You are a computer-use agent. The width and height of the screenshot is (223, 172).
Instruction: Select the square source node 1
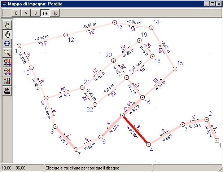[217, 140]
